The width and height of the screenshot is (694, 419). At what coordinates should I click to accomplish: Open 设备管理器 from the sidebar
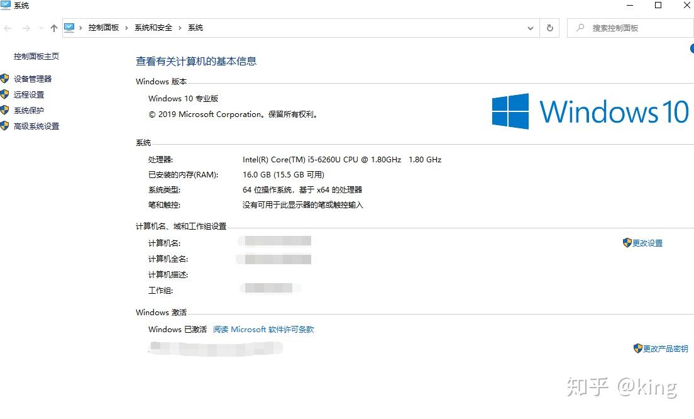[33, 79]
